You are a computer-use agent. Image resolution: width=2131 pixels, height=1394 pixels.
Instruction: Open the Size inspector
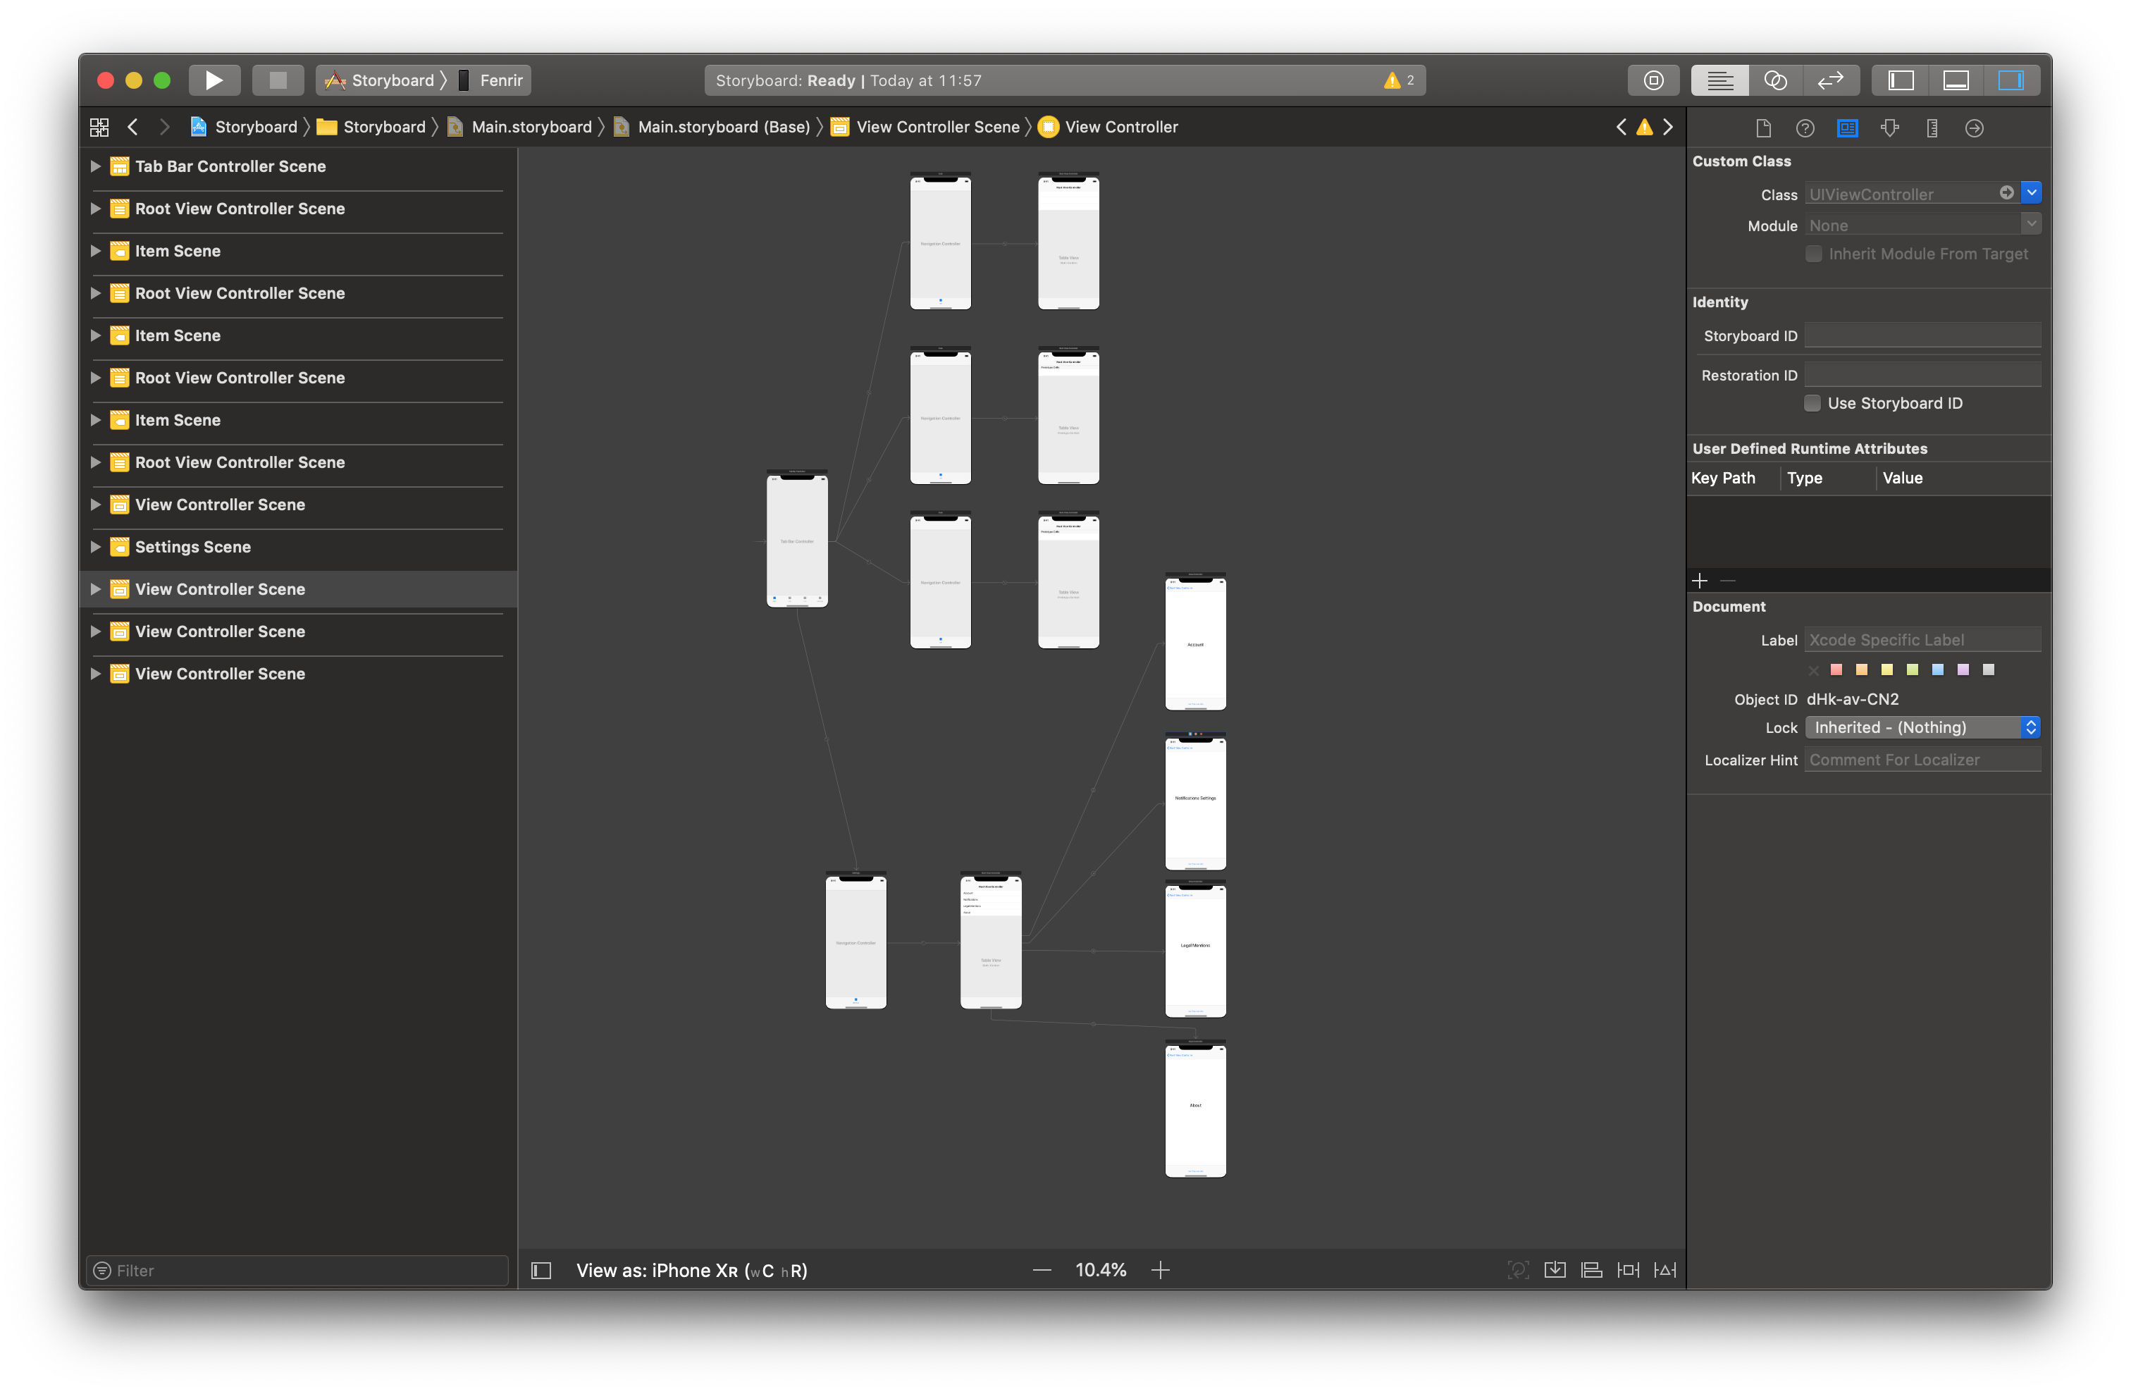[x=1932, y=127]
